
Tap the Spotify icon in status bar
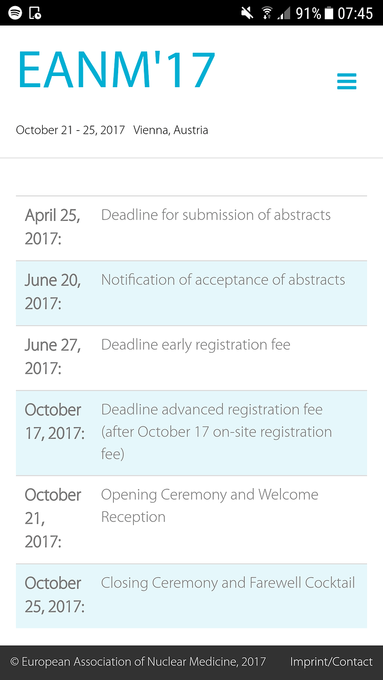click(x=15, y=13)
